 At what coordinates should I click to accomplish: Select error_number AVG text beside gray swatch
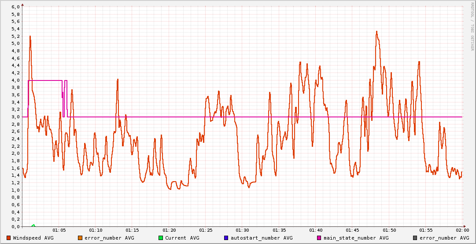click(x=441, y=238)
